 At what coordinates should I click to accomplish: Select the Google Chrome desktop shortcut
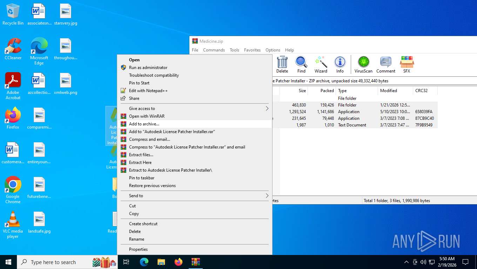(13, 190)
